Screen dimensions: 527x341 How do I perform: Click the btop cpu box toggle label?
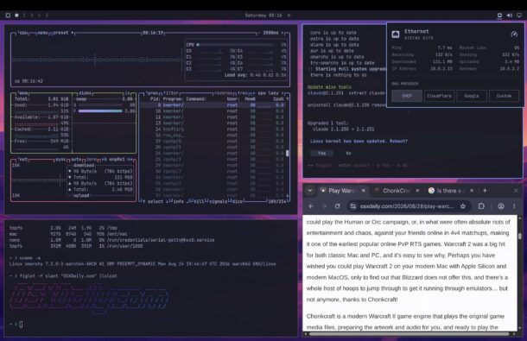pyautogui.click(x=23, y=33)
